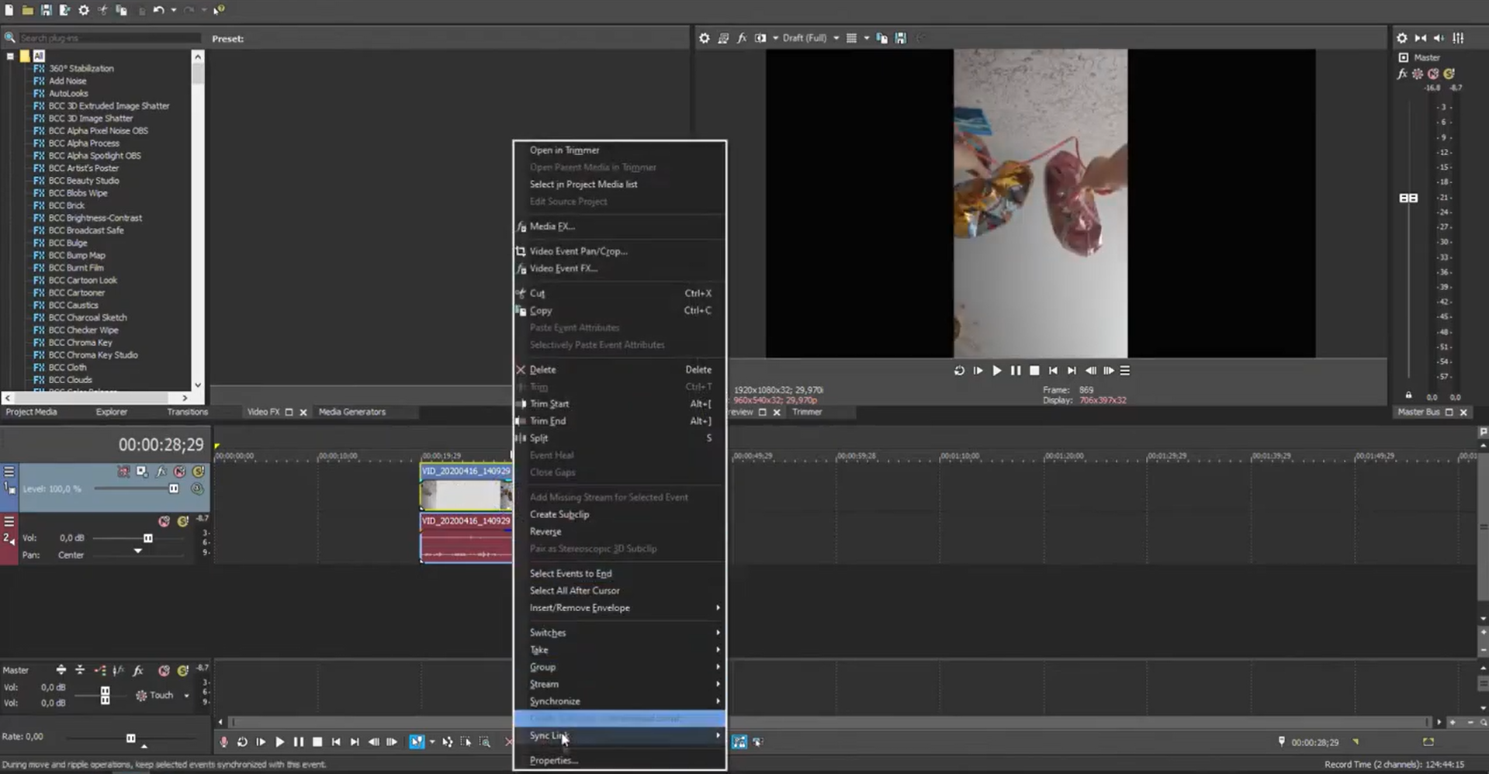Solo the video track 1

(x=198, y=472)
